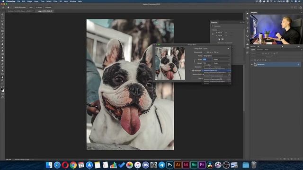The image size is (303, 170).
Task: Select the Pen tool
Action: 2,64
